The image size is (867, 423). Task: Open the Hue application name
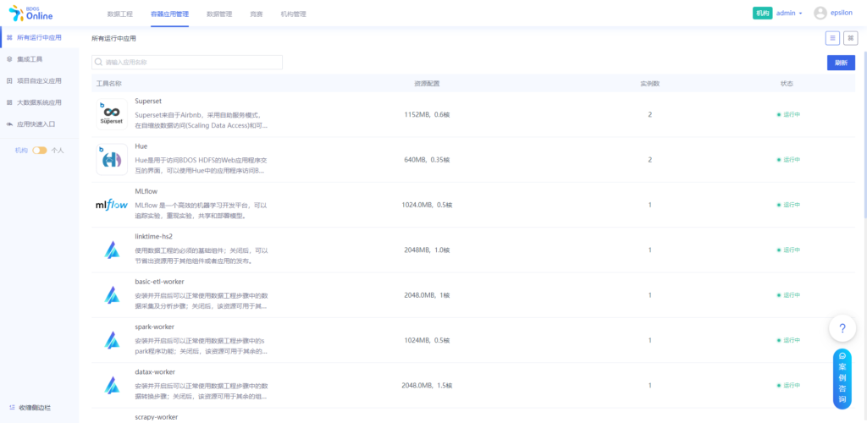click(x=141, y=146)
